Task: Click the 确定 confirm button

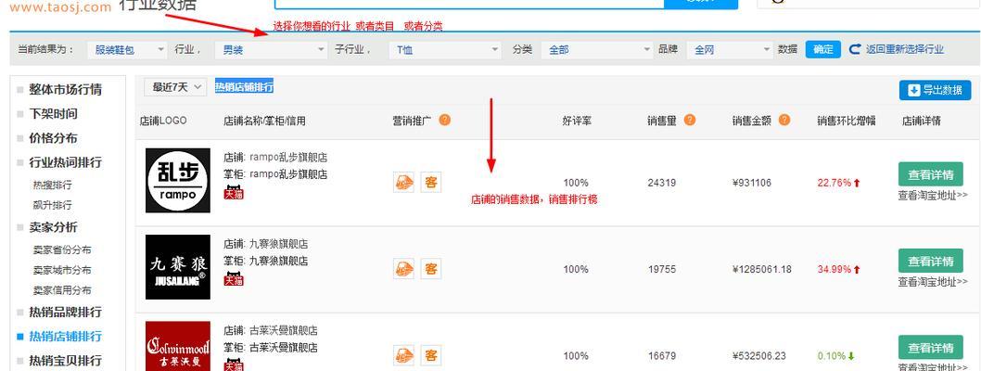Action: [822, 49]
